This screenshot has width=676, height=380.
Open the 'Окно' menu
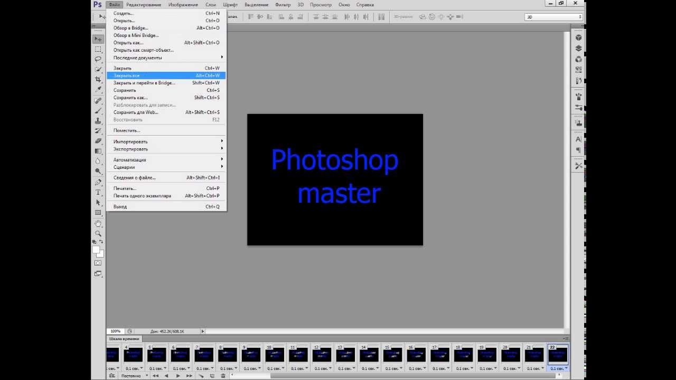(x=344, y=5)
